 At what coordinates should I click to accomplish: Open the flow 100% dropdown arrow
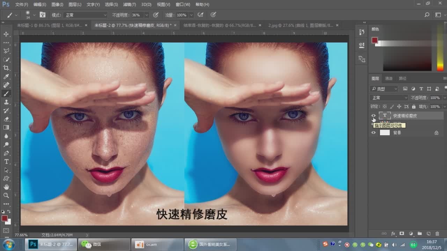pos(191,15)
